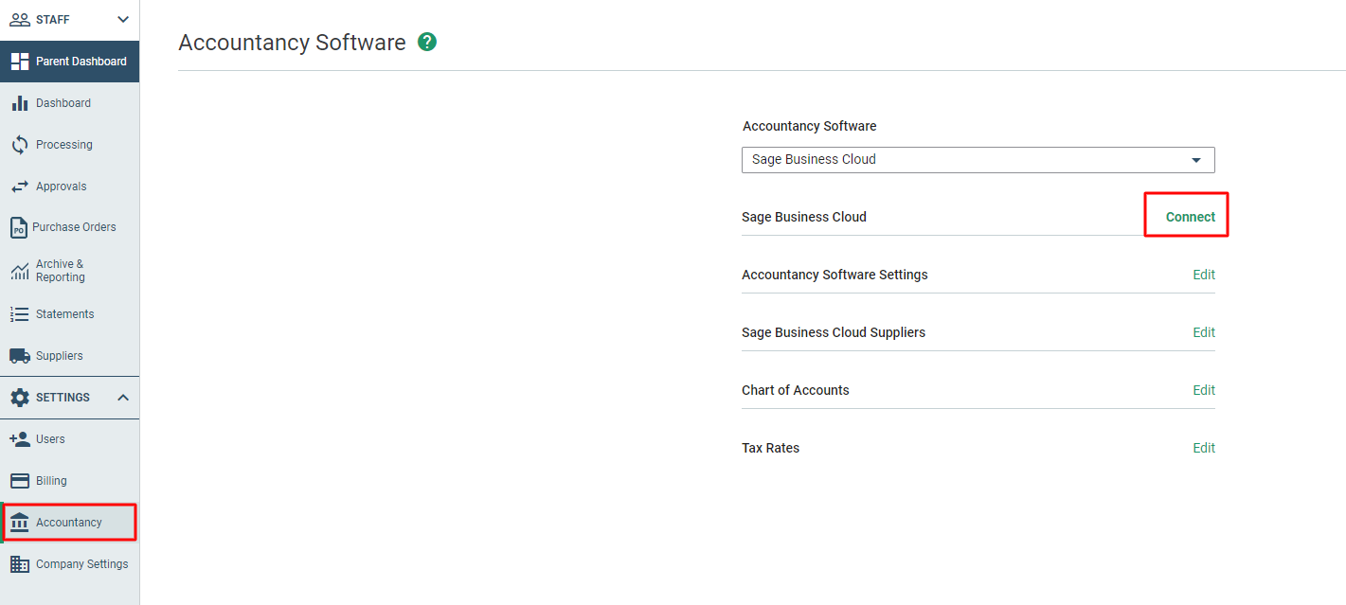The height and width of the screenshot is (605, 1346).
Task: Edit Chart of Accounts
Action: 1204,390
